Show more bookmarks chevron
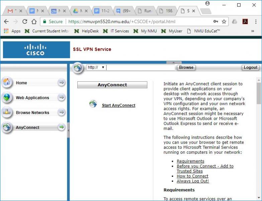262x201 pixels. click(x=253, y=31)
